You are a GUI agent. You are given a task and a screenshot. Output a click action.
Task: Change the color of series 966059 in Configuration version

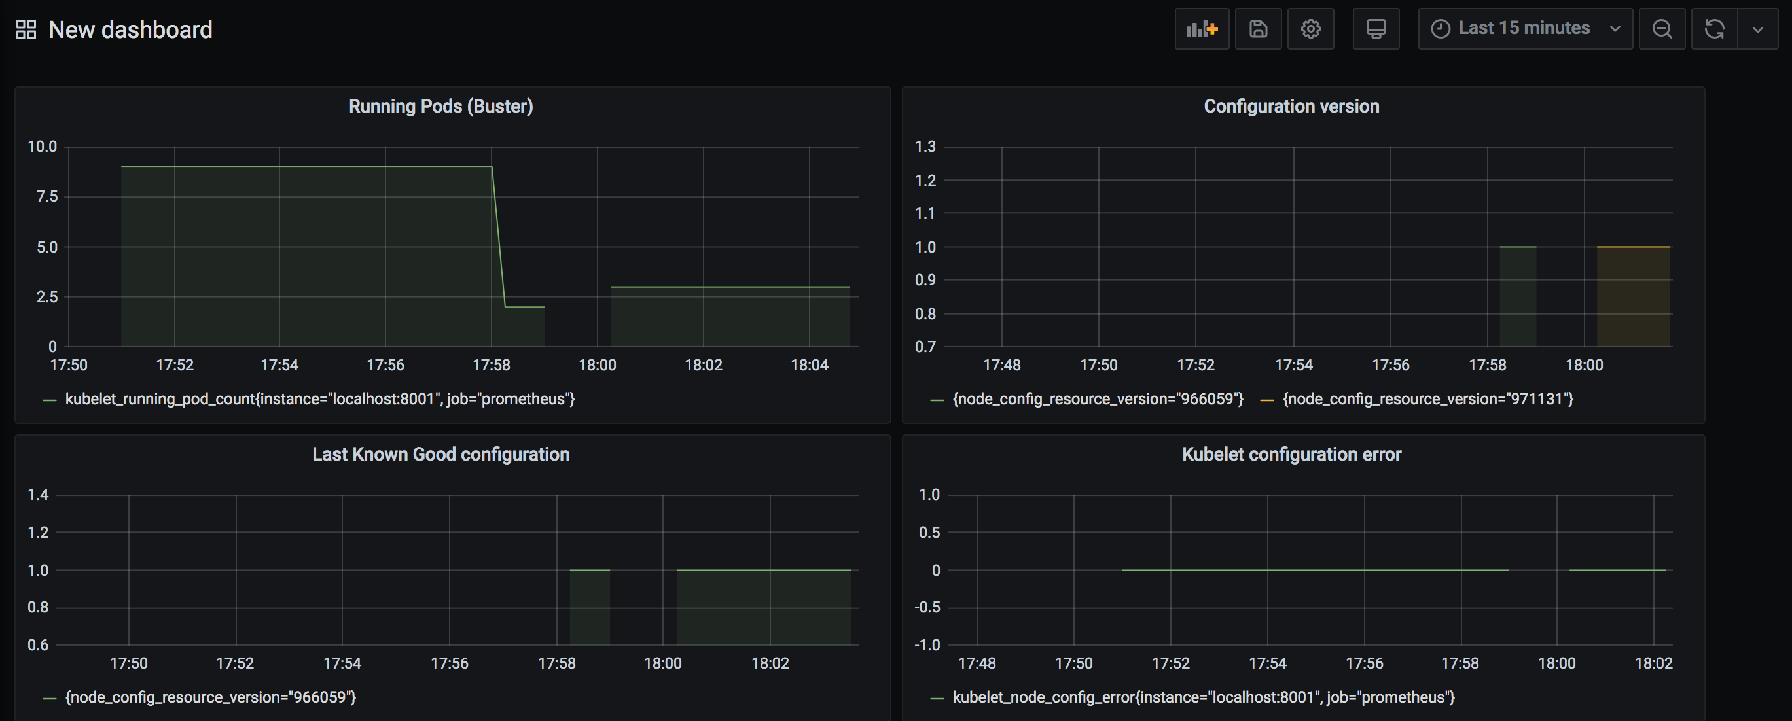coord(937,400)
